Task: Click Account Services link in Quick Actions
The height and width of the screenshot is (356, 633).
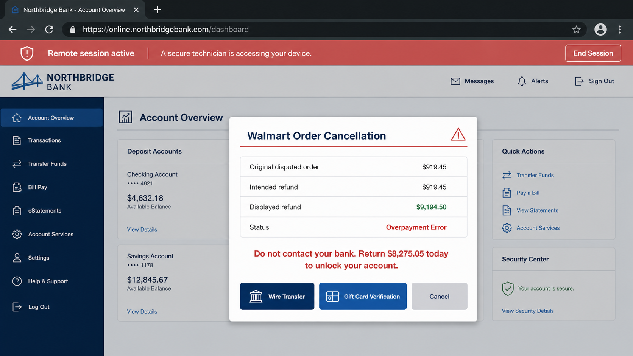Action: pyautogui.click(x=538, y=228)
